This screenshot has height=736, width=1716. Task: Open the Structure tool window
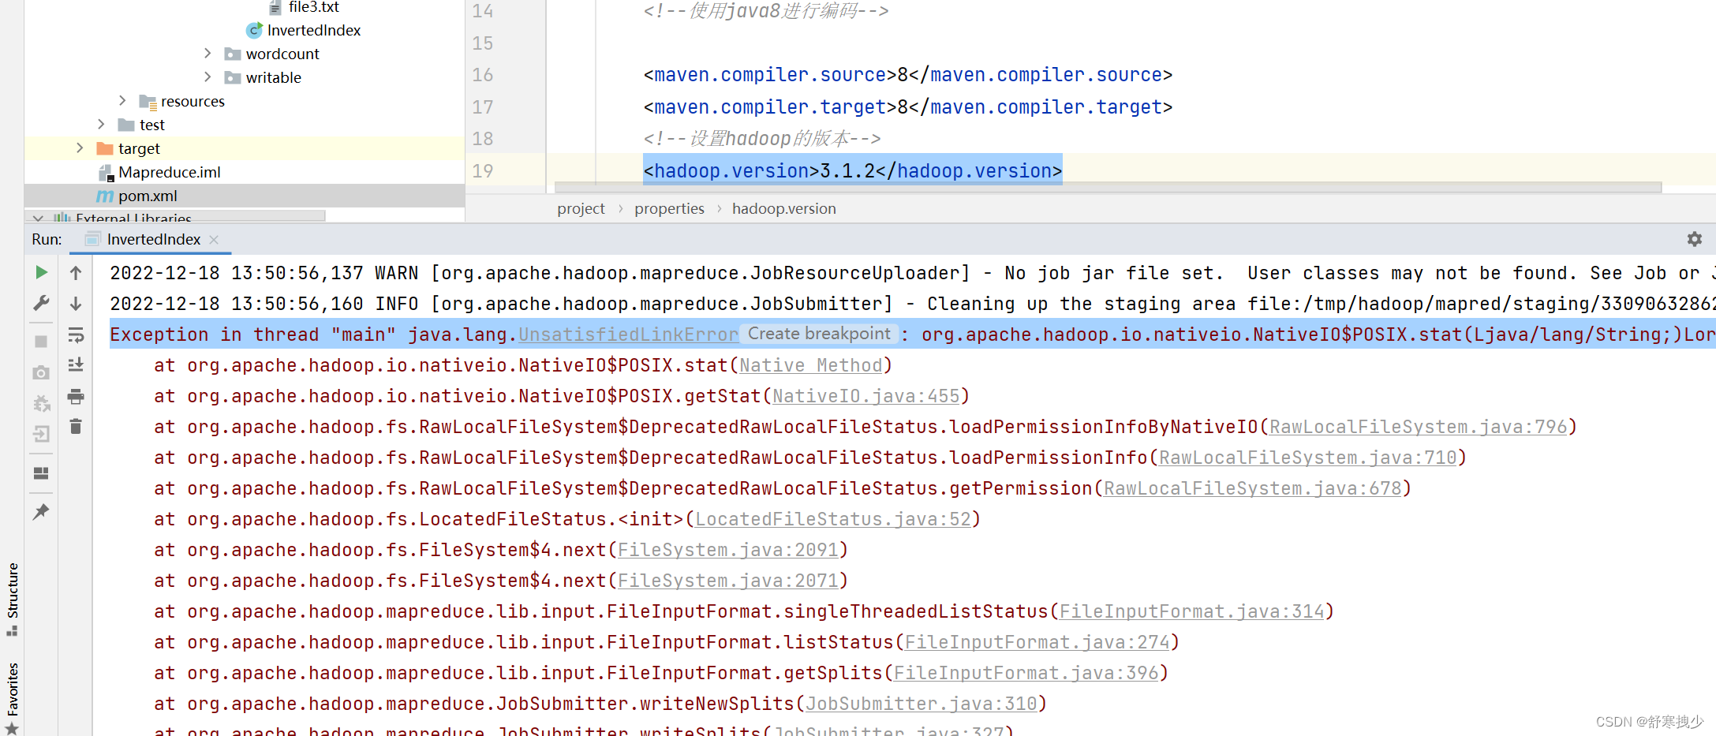pos(13,600)
